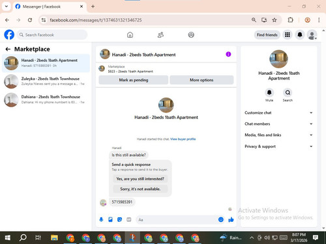Open emoji picker in message box
The width and height of the screenshot is (326, 244).
[x=221, y=220]
